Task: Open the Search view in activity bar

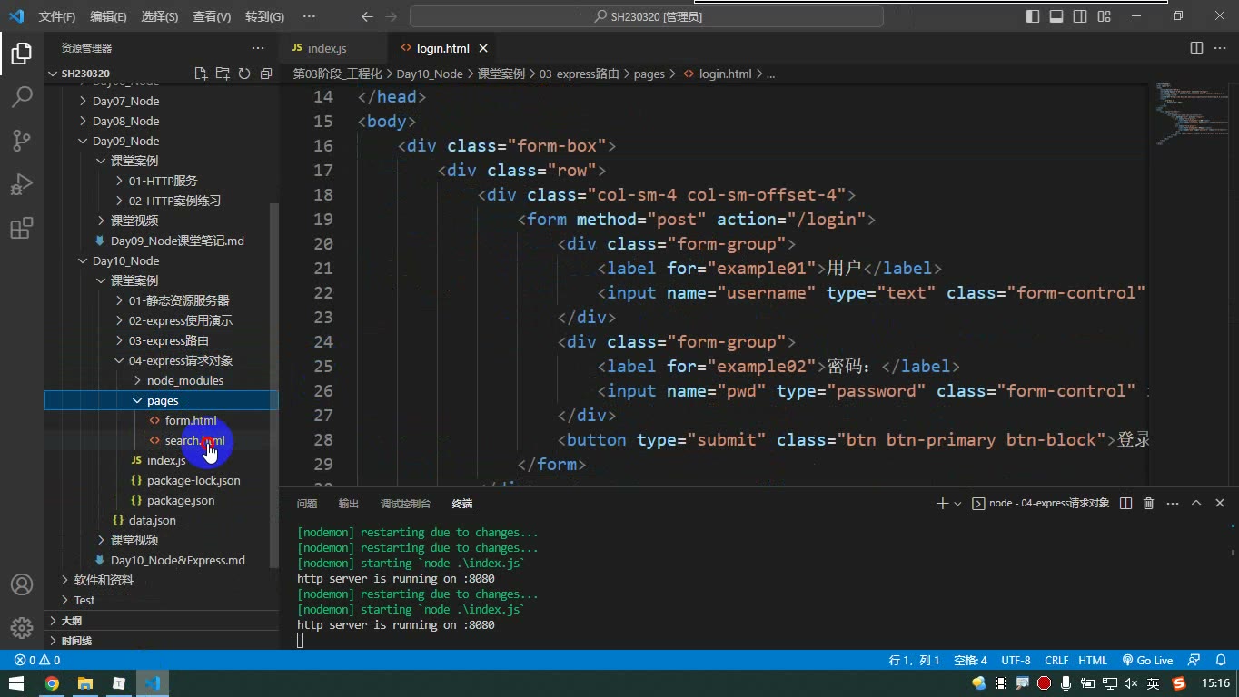Action: tap(22, 97)
